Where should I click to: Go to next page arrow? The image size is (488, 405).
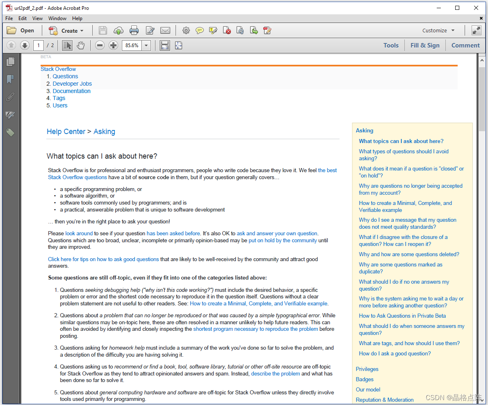pyautogui.click(x=25, y=46)
